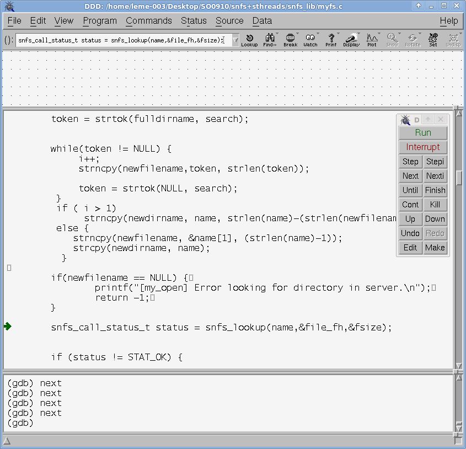Click the snfs_lookup call source line
Viewport: 466px width, 449px height.
221,327
